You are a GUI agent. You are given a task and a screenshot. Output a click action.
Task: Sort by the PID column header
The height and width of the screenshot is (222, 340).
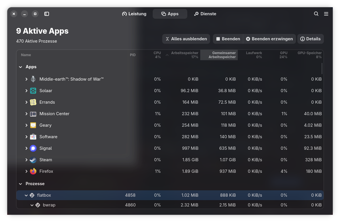click(x=133, y=55)
